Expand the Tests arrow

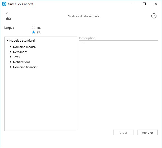click(x=11, y=57)
